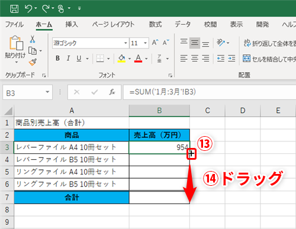Toggle Italic formatting

68,59
